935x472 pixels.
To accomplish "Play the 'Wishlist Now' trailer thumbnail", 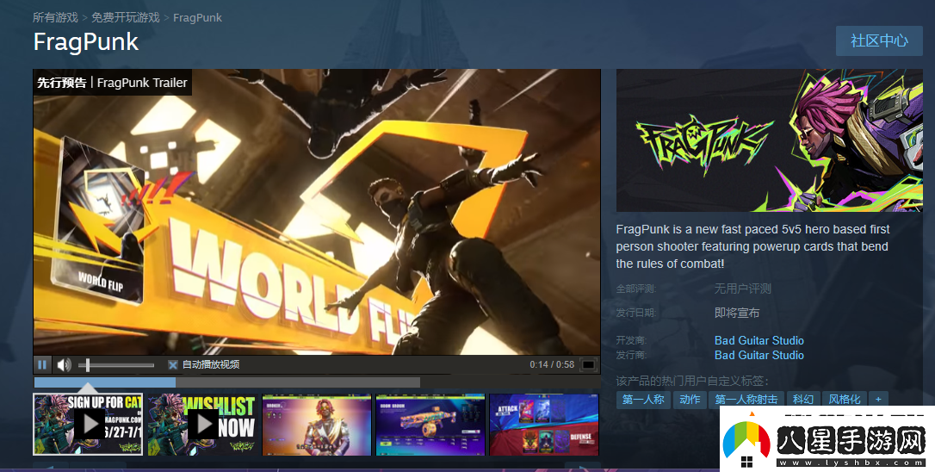I will coord(202,424).
